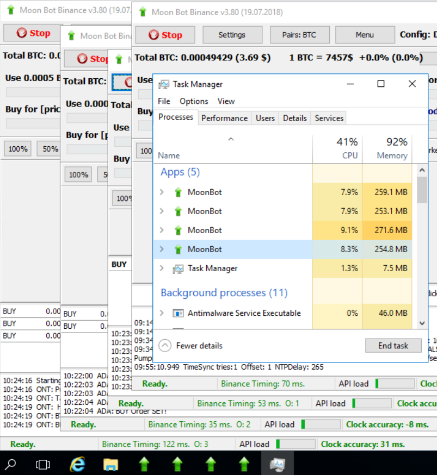Open the Options menu in Task Manager
Image resolution: width=437 pixels, height=475 pixels.
194,101
